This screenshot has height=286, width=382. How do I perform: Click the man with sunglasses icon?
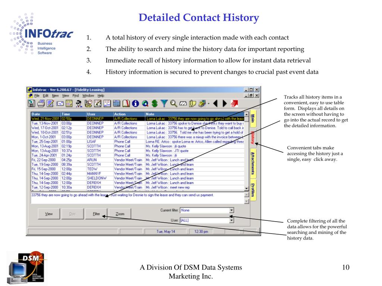tap(79, 104)
